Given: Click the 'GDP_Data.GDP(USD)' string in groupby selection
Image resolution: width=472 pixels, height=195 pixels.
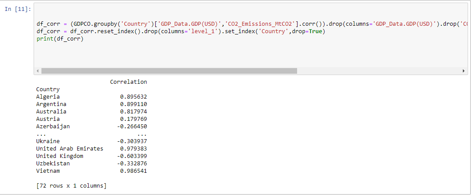Looking at the screenshot, I should pos(189,24).
